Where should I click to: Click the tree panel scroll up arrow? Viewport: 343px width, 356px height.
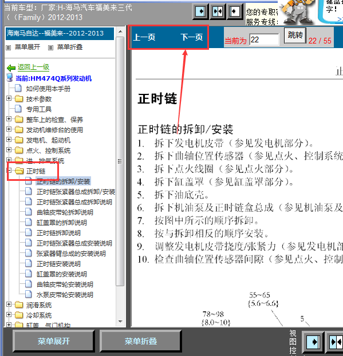tap(120, 31)
